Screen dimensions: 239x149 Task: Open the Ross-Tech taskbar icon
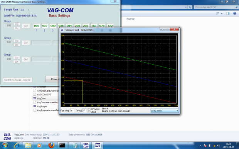click(x=98, y=145)
